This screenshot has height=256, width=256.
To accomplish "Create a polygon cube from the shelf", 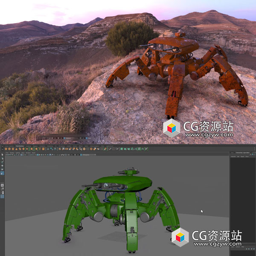I will pos(9,149).
